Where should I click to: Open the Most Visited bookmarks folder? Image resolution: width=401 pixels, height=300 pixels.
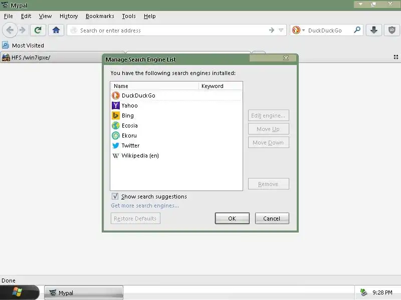coord(23,45)
